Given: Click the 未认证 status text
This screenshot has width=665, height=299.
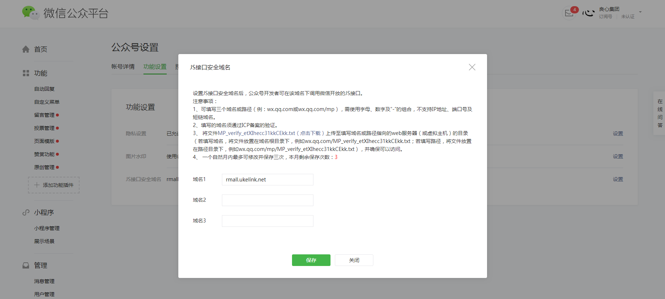Looking at the screenshot, I should [628, 17].
